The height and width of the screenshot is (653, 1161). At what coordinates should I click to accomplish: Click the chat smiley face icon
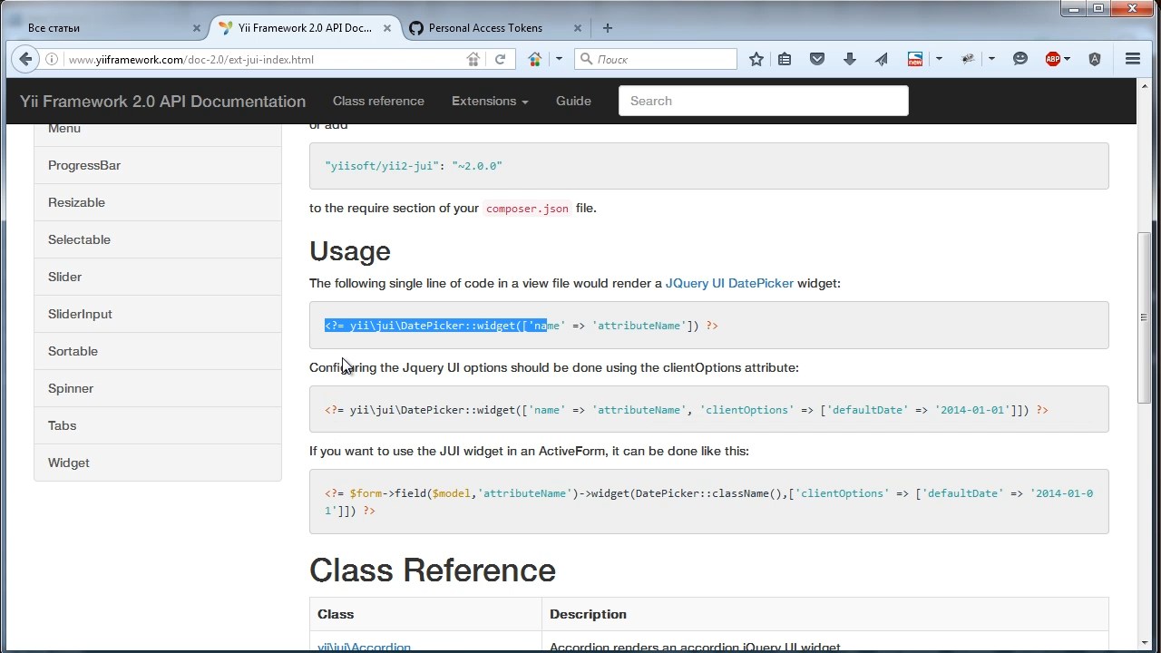(x=1020, y=59)
